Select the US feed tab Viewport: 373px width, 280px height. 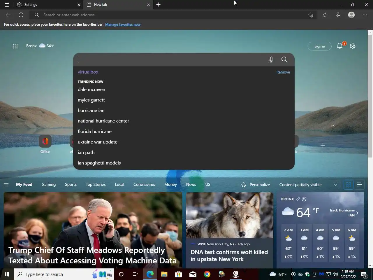point(208,184)
